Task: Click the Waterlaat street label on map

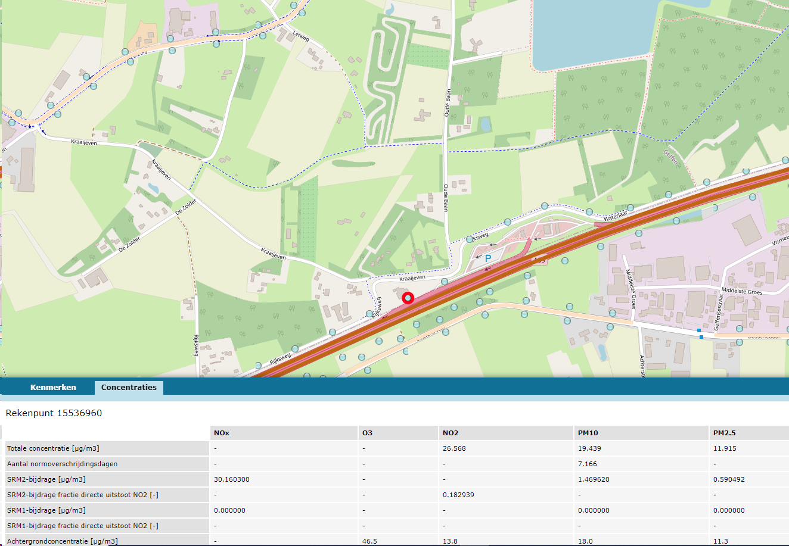Action: (x=616, y=216)
